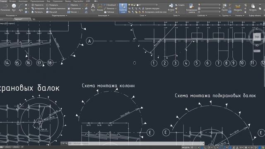Expand the Слои panel
The height and width of the screenshot is (149, 265).
click(143, 16)
